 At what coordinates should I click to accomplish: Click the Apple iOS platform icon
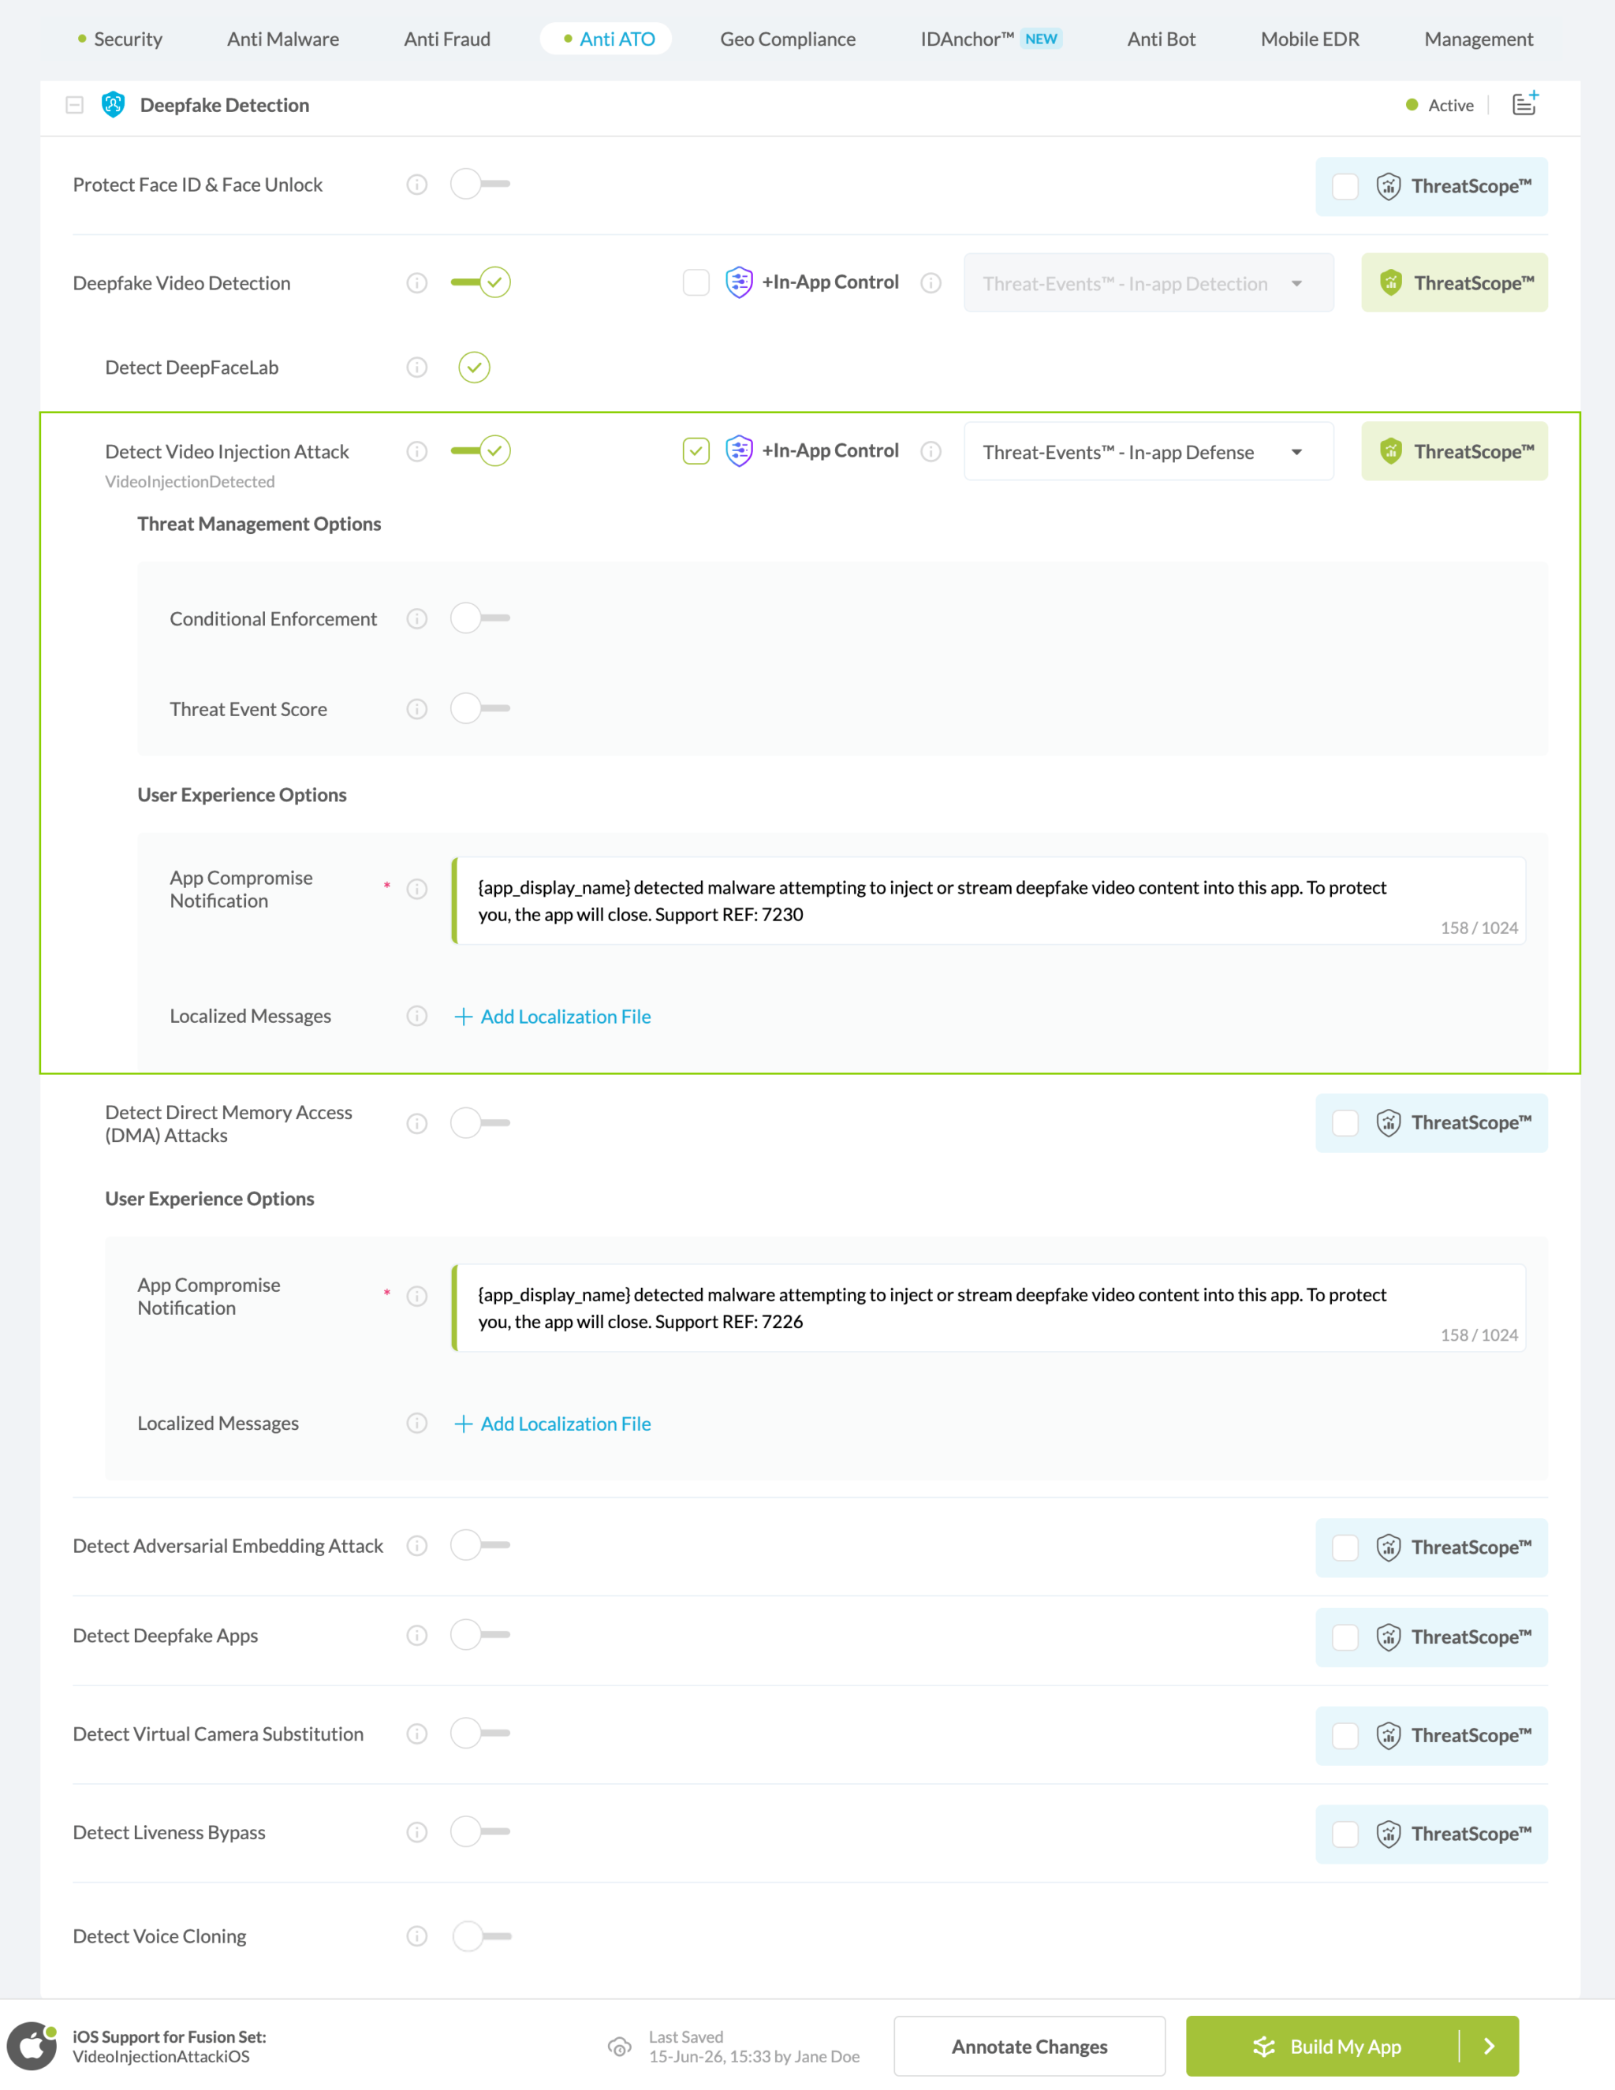(32, 2046)
